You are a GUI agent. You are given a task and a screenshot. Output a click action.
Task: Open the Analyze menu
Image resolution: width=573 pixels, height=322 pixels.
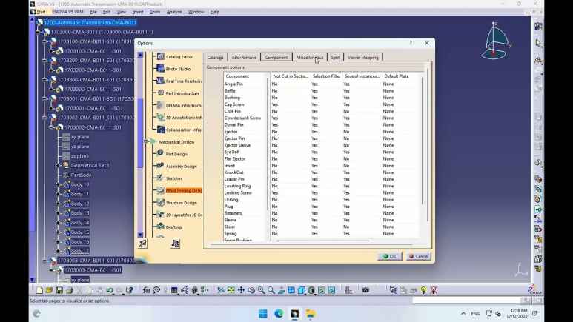[174, 12]
